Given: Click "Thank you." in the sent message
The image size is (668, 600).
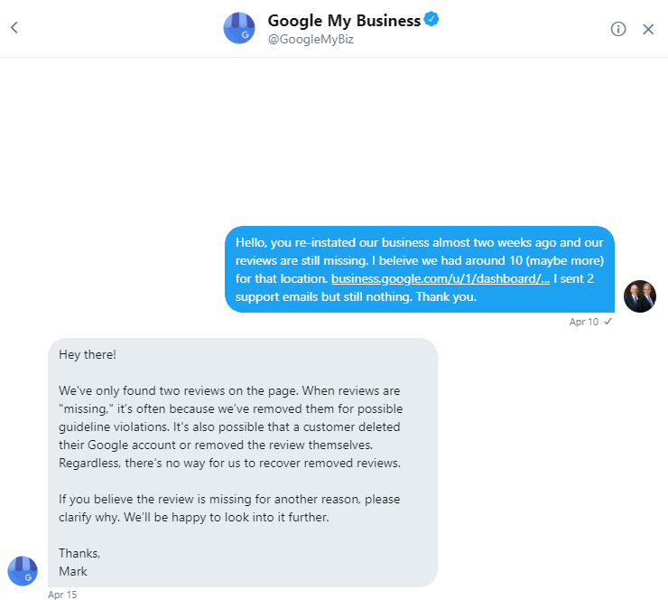Looking at the screenshot, I should click(446, 296).
